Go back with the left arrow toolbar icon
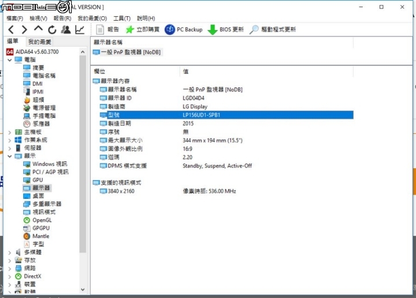The height and width of the screenshot is (298, 416). click(11, 29)
